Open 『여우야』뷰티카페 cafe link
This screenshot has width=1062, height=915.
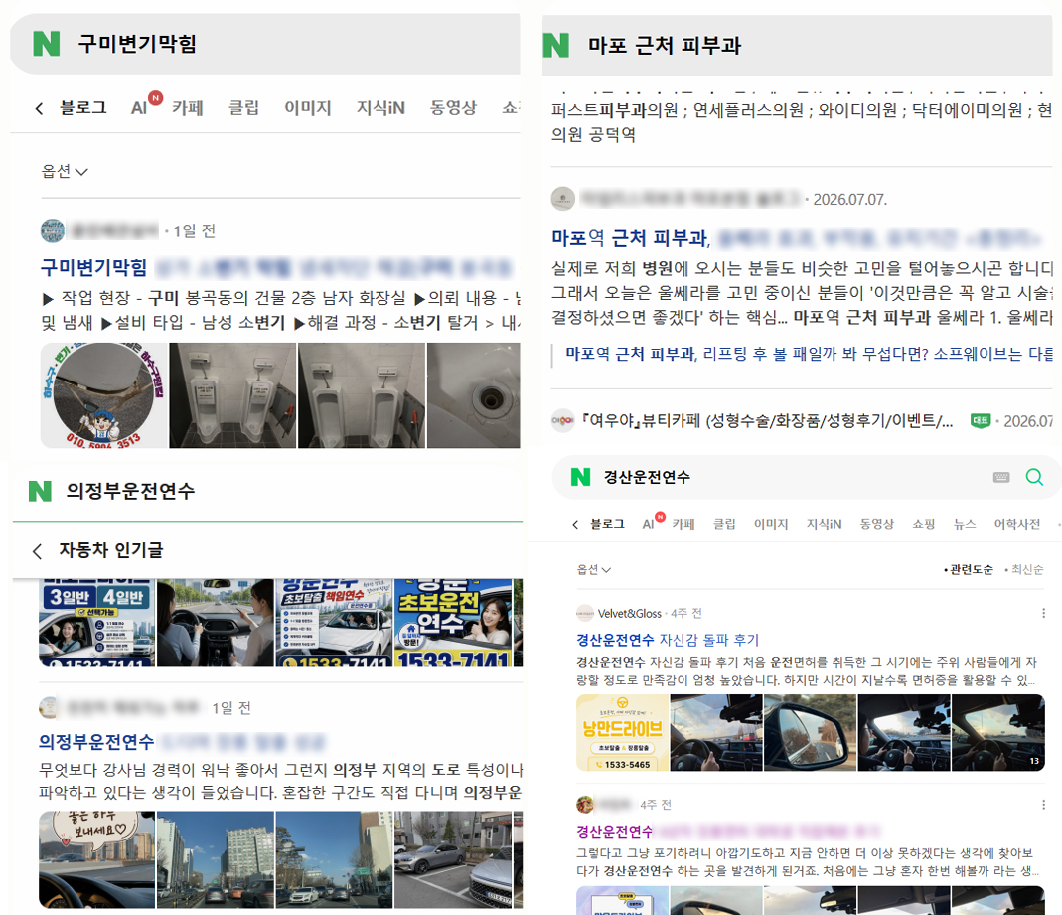(x=767, y=420)
